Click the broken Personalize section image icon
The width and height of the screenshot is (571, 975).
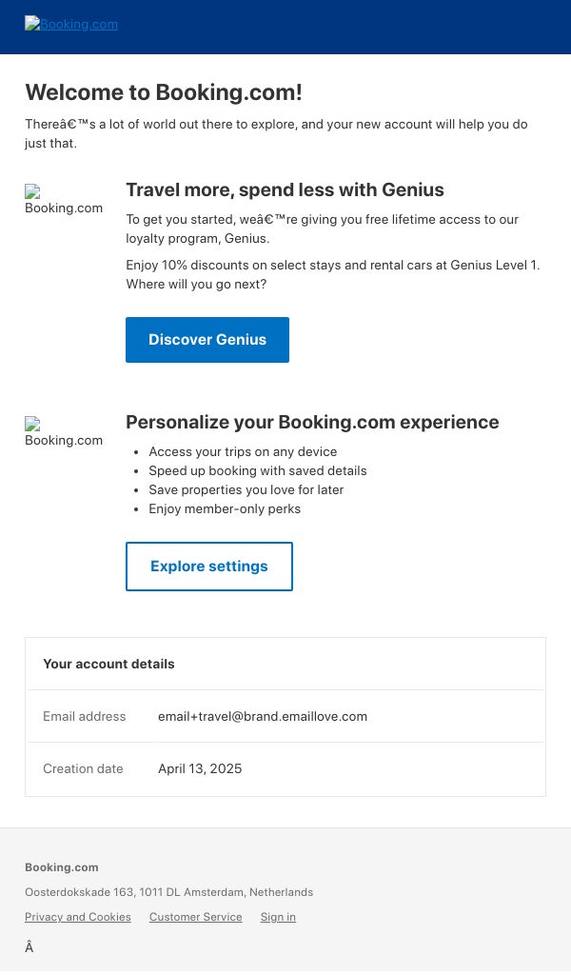pyautogui.click(x=32, y=424)
